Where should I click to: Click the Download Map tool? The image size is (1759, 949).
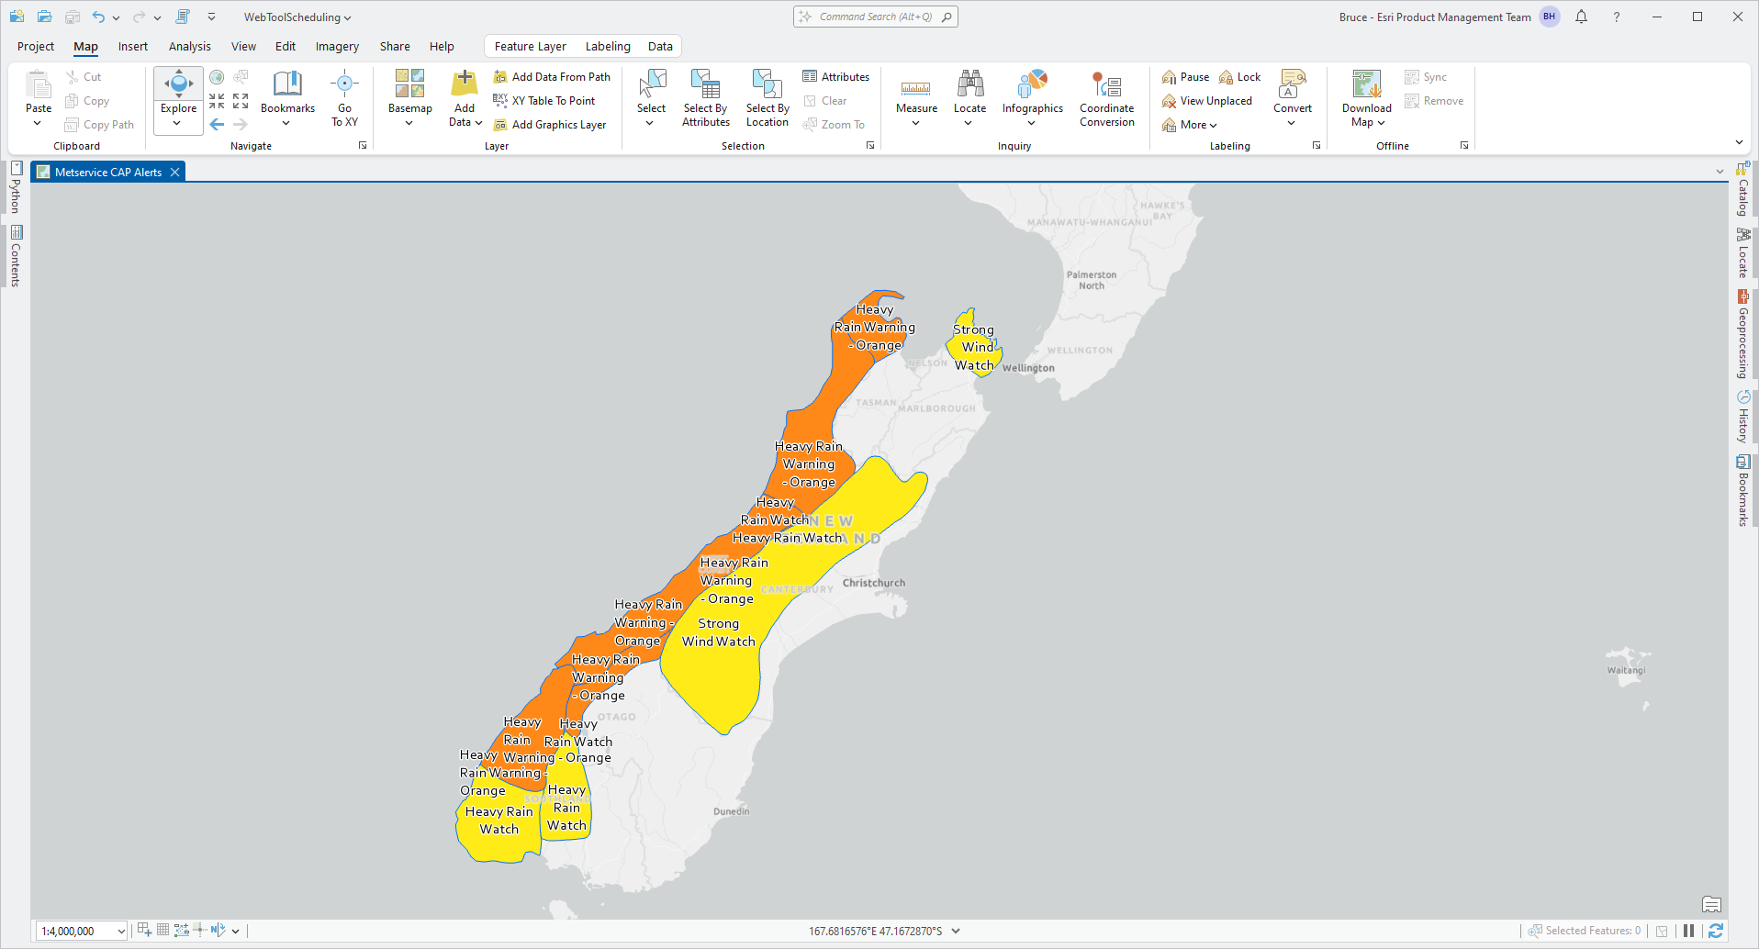[x=1365, y=96]
